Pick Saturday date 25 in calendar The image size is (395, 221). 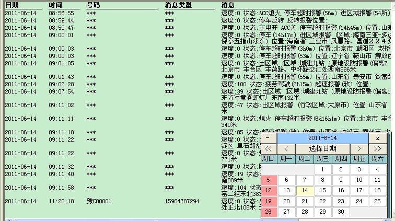[x=378, y=201]
